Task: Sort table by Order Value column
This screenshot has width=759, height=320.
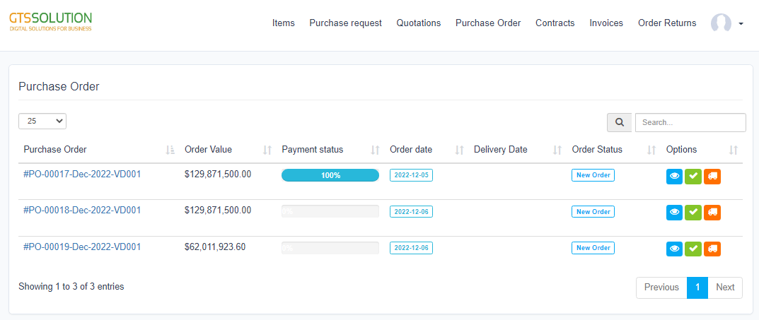Action: pyautogui.click(x=208, y=150)
